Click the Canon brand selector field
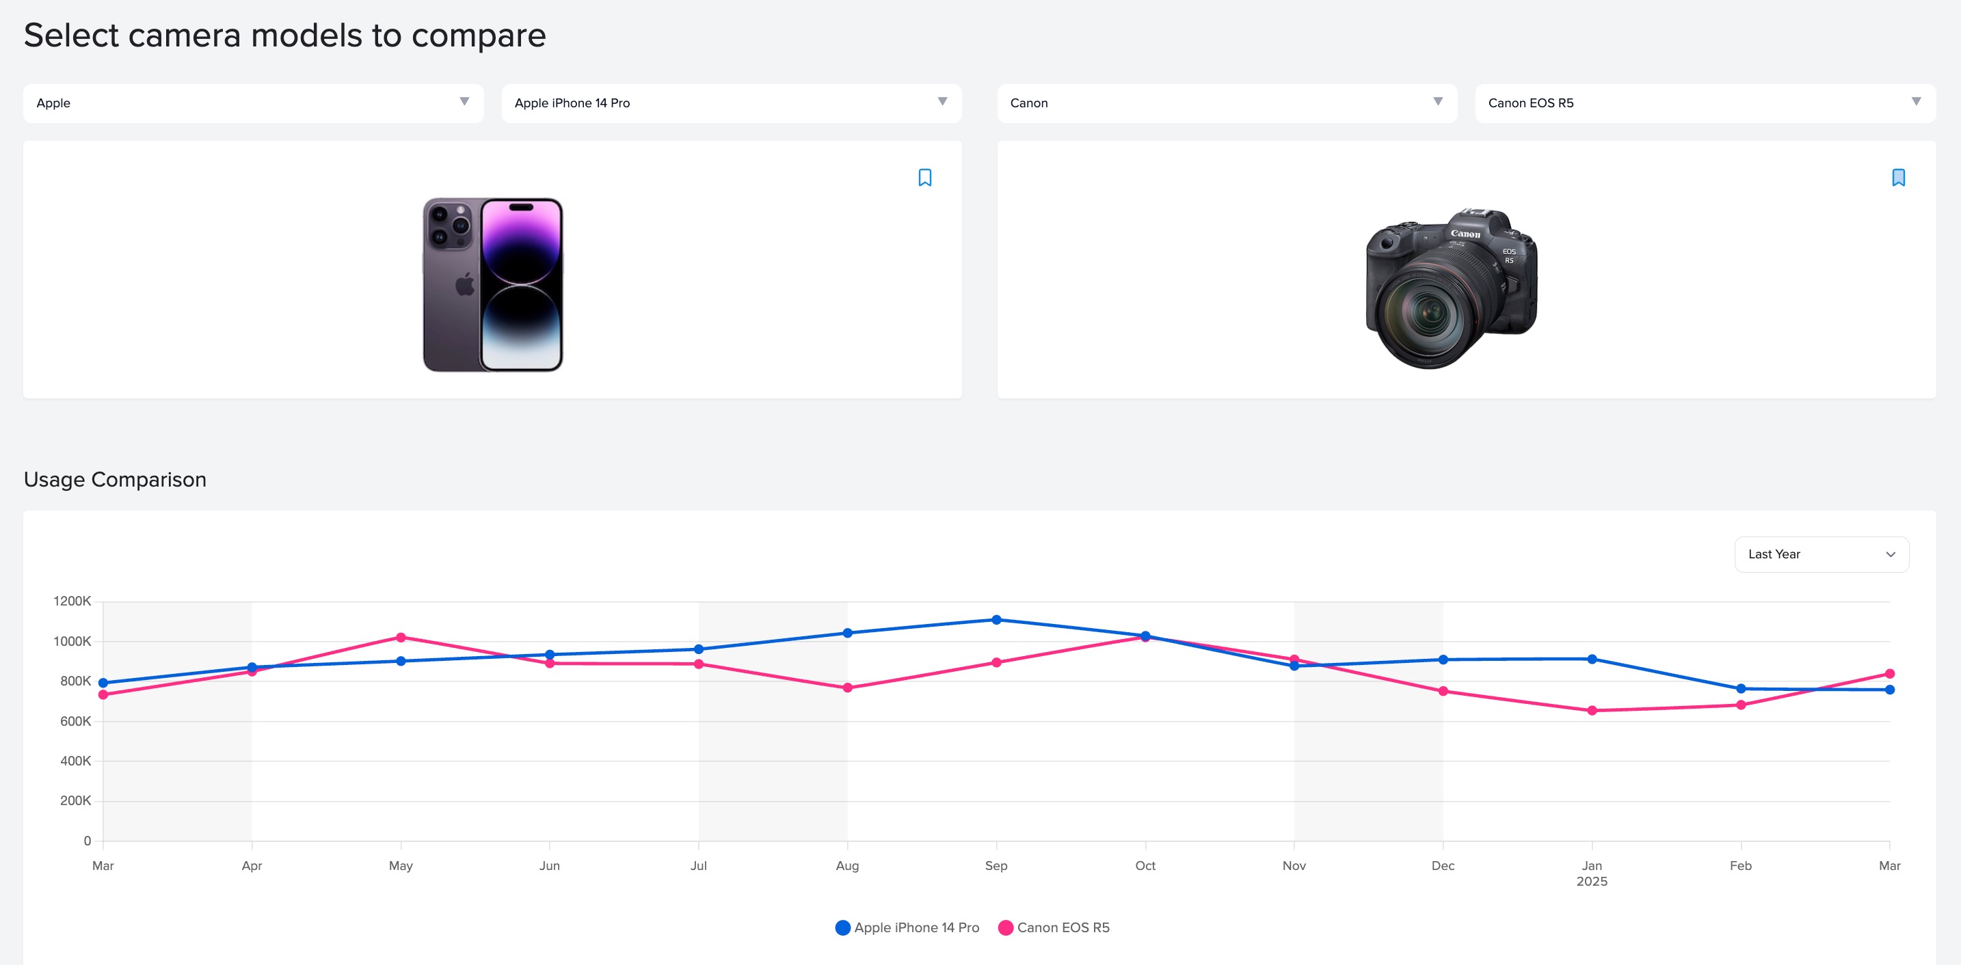This screenshot has height=965, width=1961. [1225, 103]
